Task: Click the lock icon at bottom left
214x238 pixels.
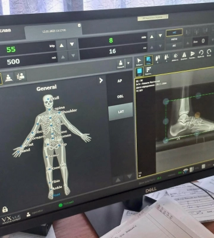Action: click(x=5, y=209)
